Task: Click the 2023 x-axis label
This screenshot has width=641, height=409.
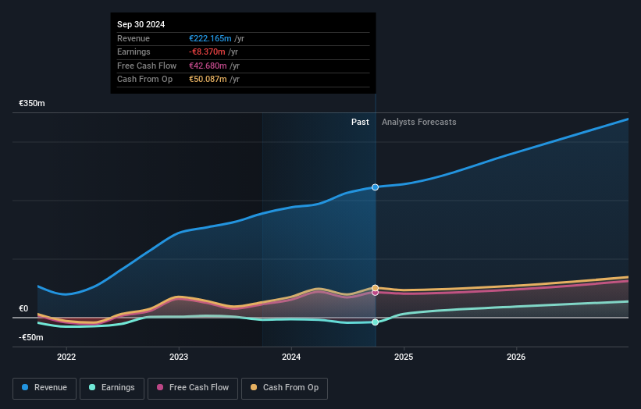Action: coord(179,357)
